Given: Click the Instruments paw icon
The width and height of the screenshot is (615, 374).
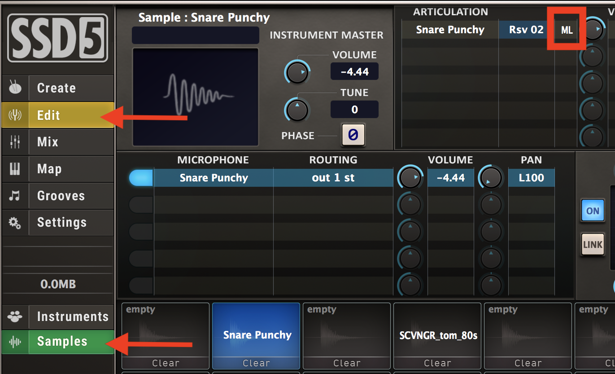Looking at the screenshot, I should tap(15, 317).
